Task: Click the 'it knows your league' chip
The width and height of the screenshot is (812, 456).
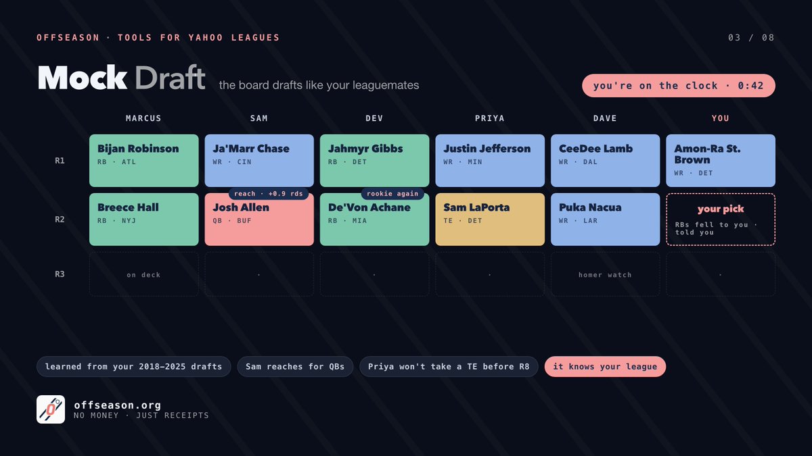Action: click(605, 367)
